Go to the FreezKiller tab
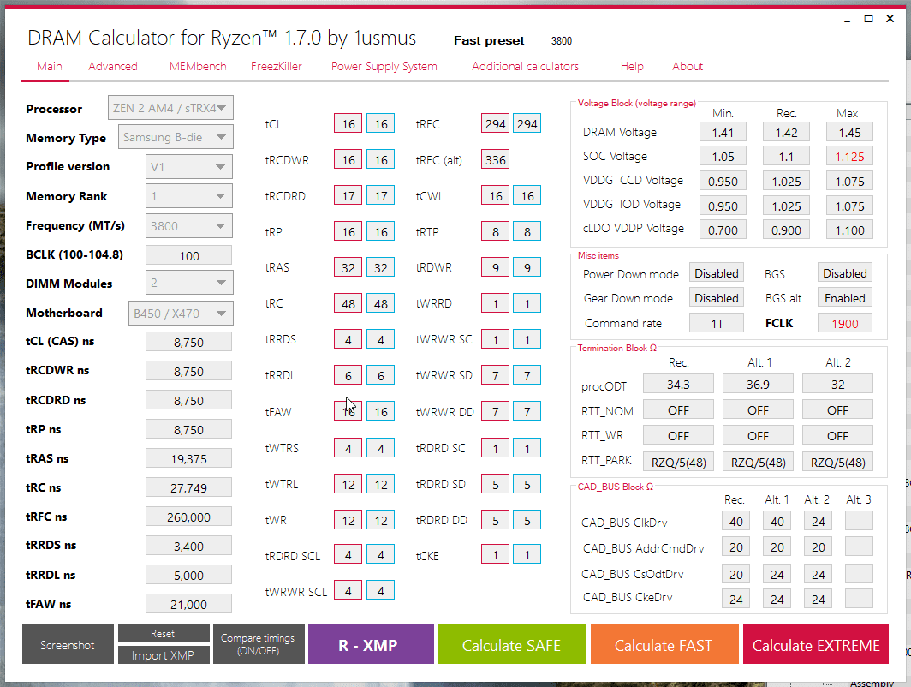The image size is (911, 687). point(276,66)
